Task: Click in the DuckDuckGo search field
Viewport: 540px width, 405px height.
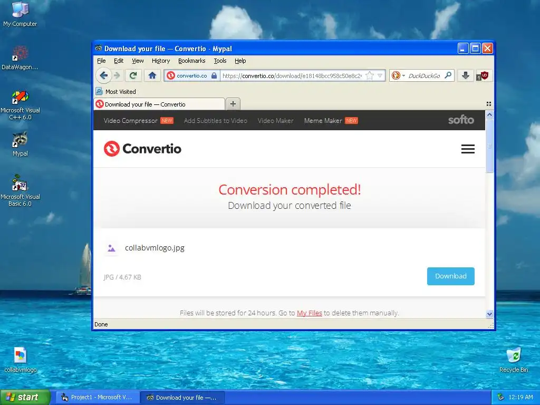Action: click(425, 76)
